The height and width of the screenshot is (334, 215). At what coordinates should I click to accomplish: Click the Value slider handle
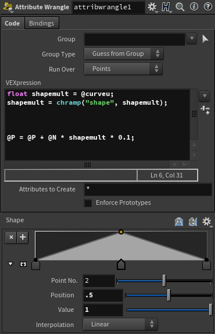pos(210,310)
